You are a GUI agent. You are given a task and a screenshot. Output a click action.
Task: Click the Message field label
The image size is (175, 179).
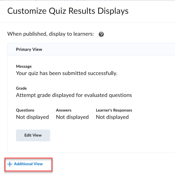tap(24, 67)
